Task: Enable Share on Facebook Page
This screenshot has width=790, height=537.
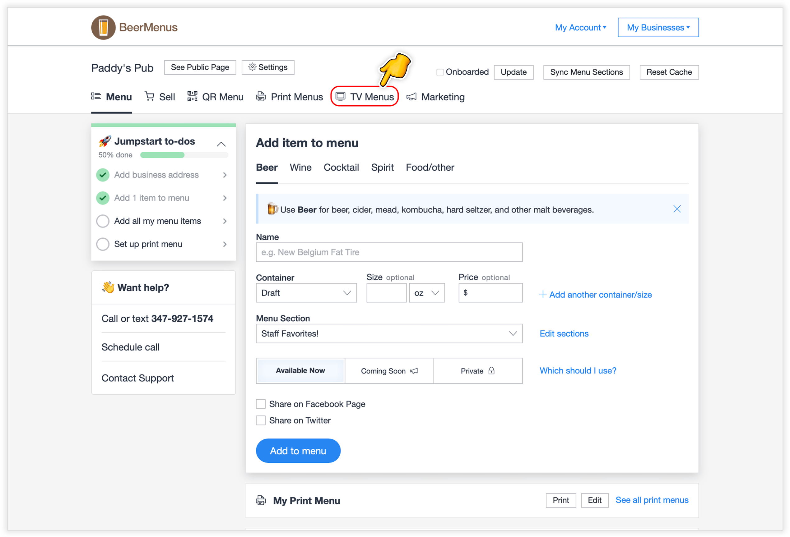Action: point(261,403)
